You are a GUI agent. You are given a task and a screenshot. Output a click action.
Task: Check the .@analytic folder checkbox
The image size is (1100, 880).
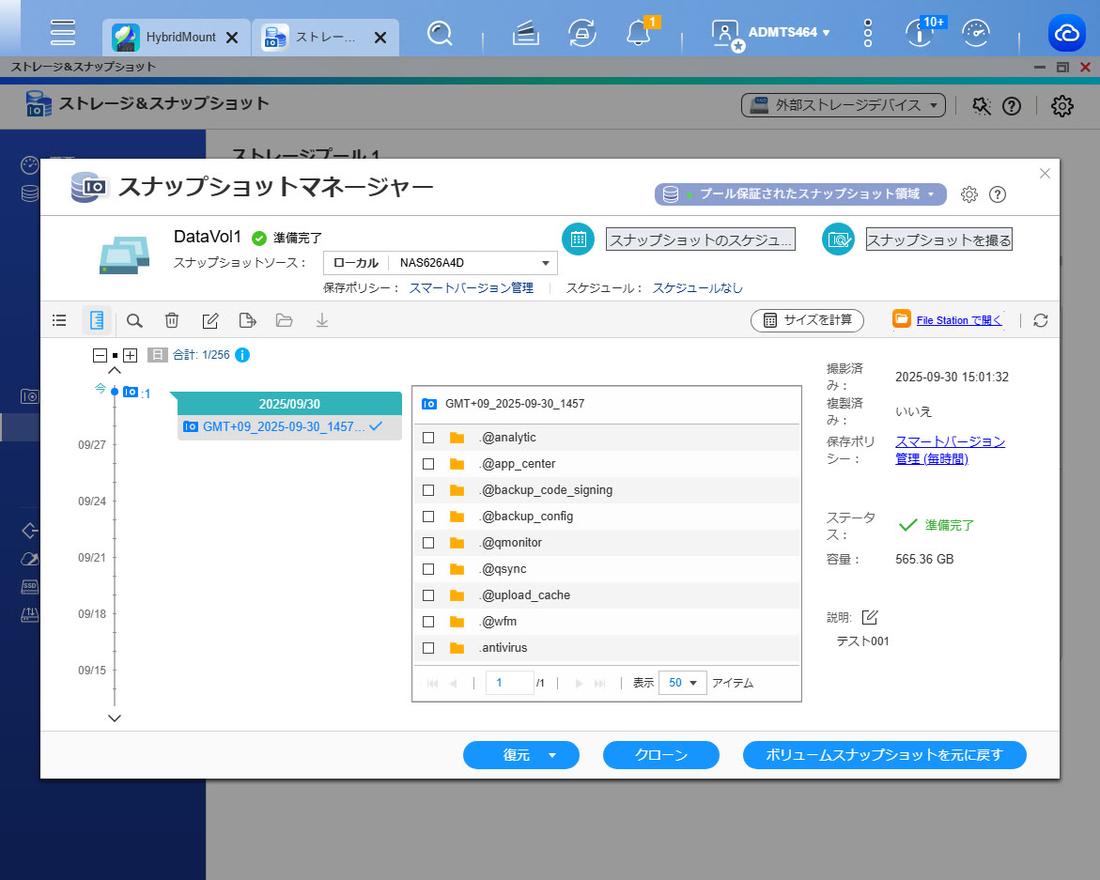click(428, 438)
